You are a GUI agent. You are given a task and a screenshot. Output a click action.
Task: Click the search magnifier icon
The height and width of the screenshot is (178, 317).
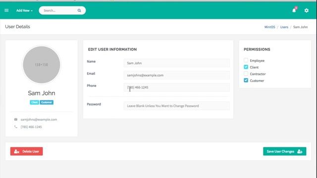tap(79, 10)
